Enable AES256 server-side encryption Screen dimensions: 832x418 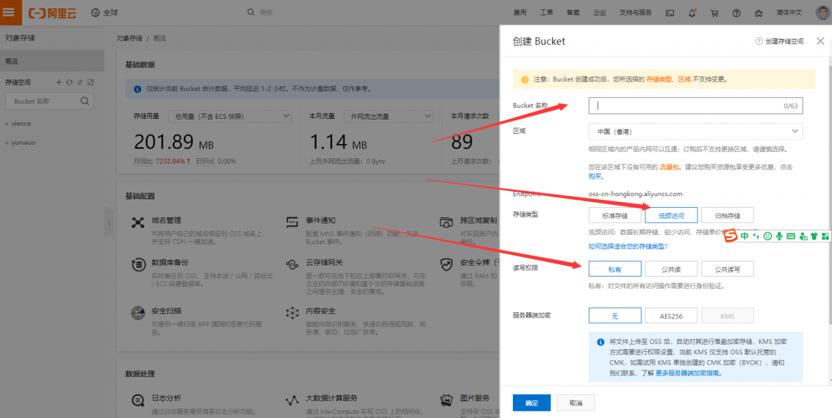pos(671,315)
